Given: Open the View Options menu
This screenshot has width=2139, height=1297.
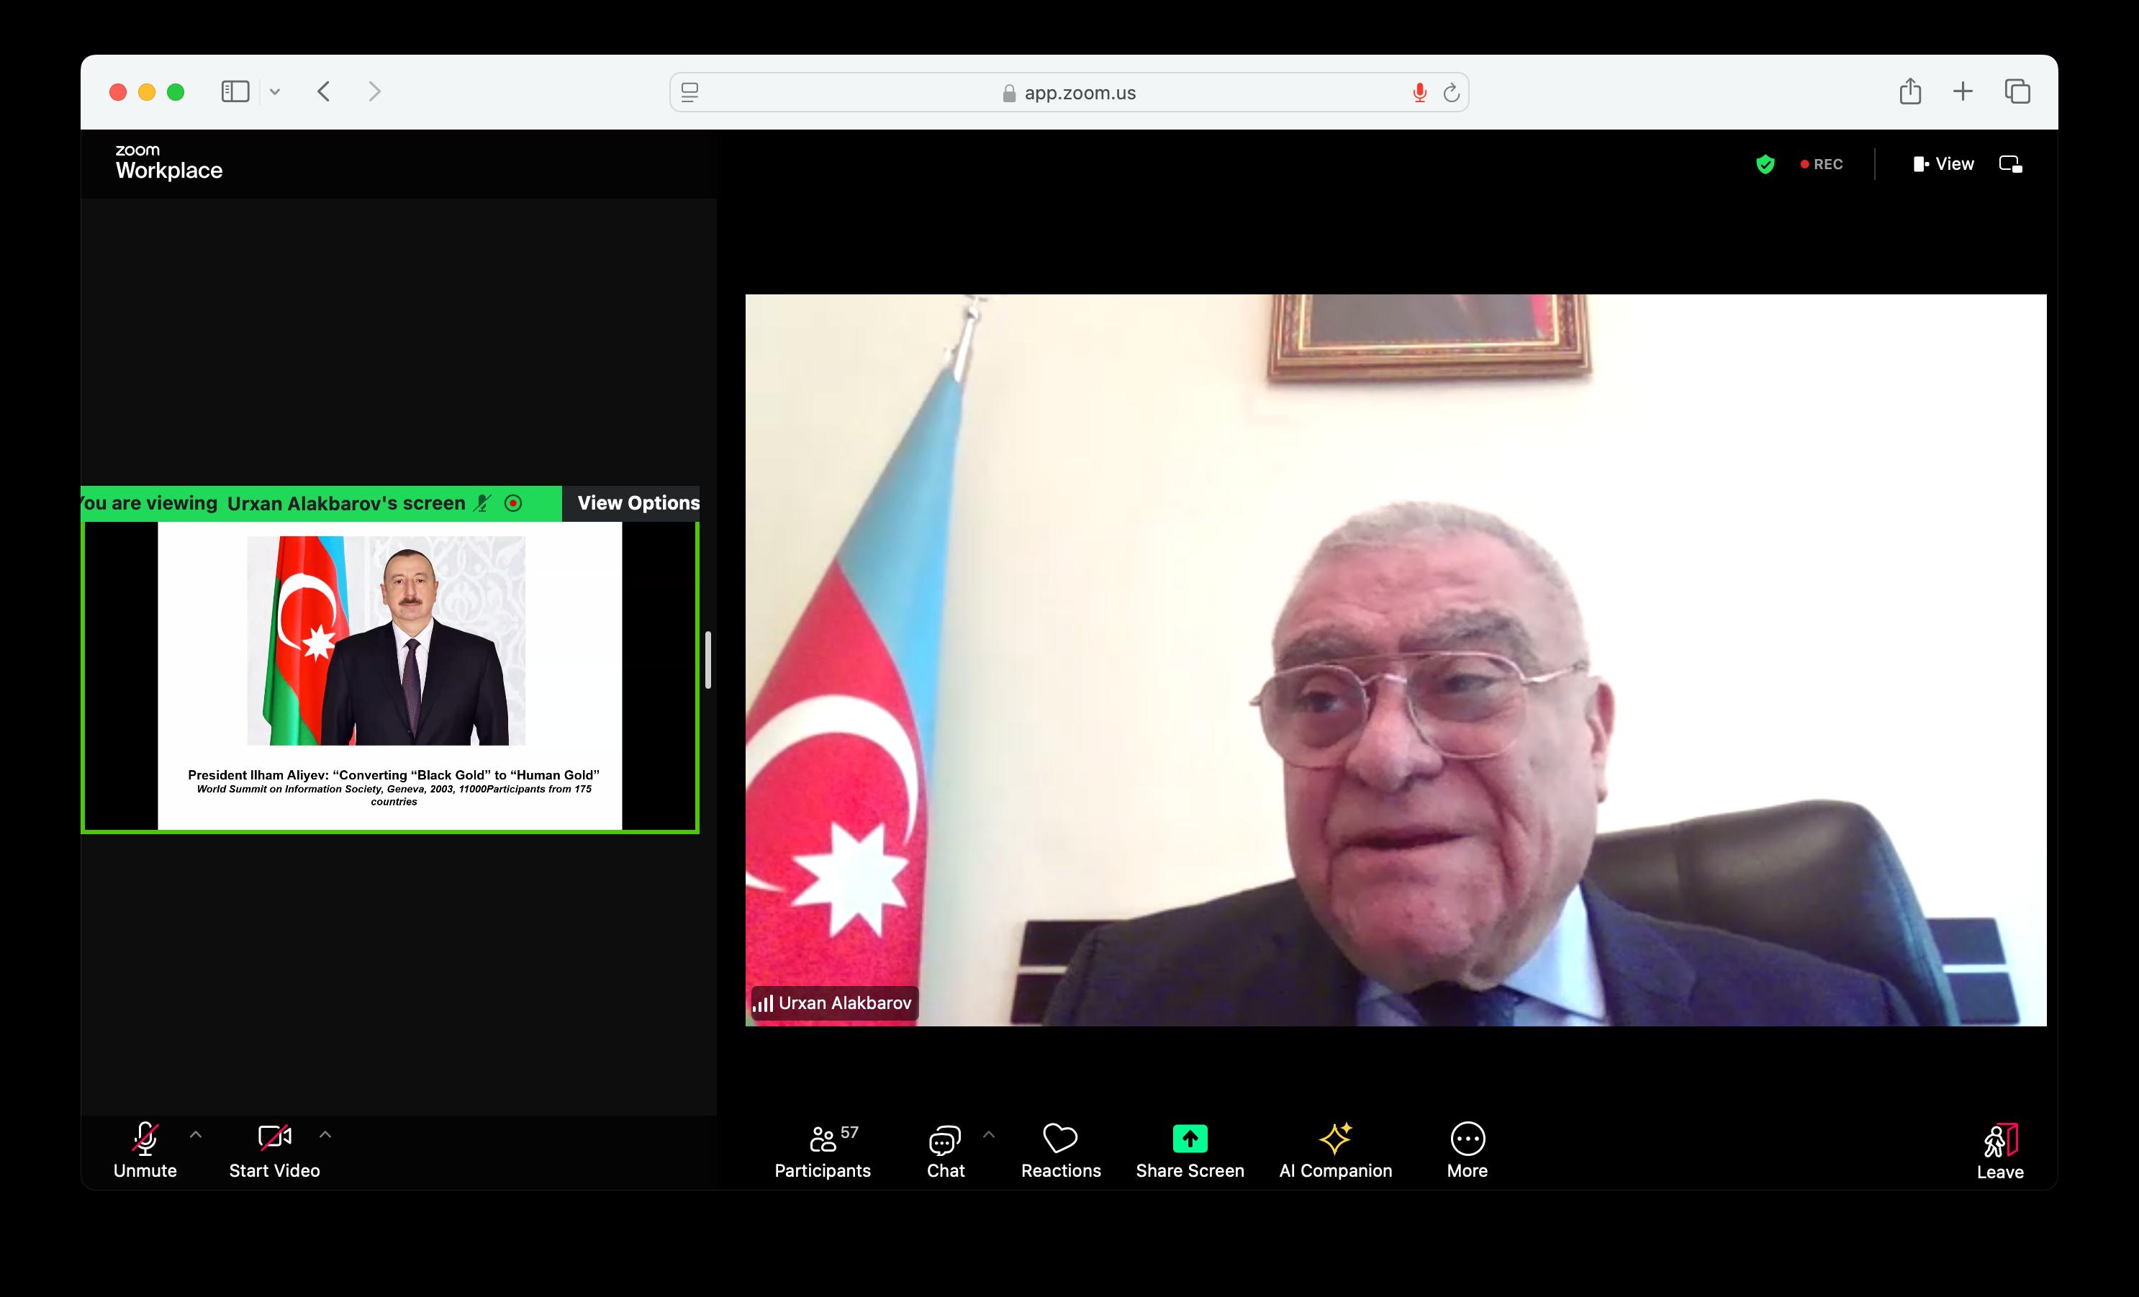Looking at the screenshot, I should [x=639, y=502].
